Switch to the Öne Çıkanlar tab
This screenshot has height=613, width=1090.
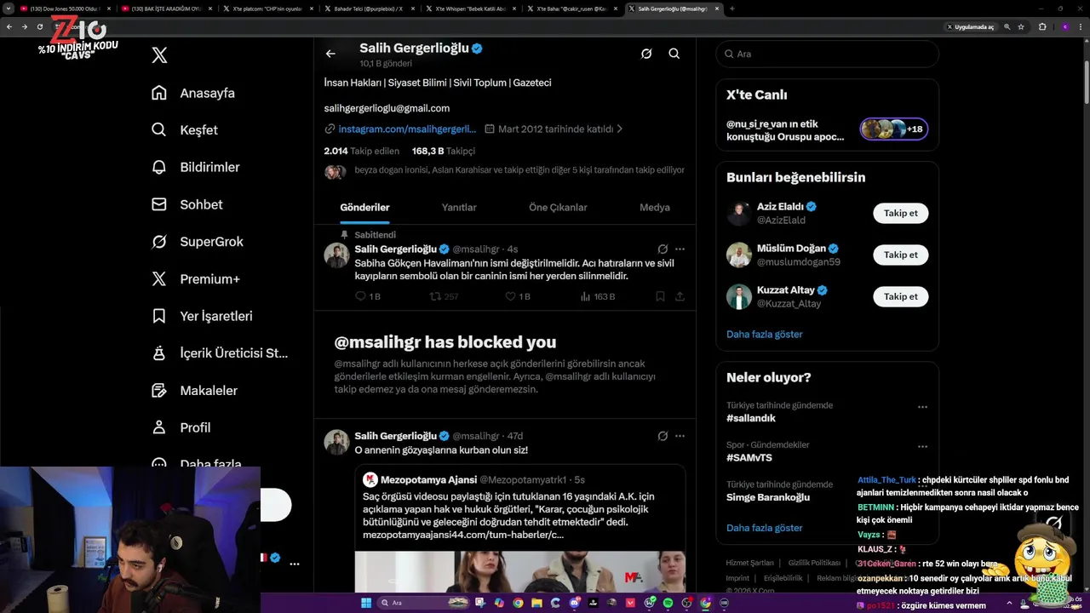(x=558, y=207)
